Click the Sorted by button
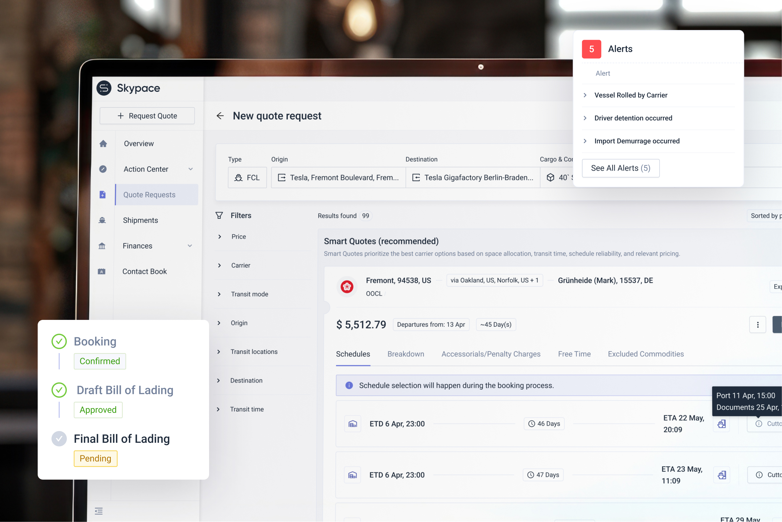 (764, 216)
